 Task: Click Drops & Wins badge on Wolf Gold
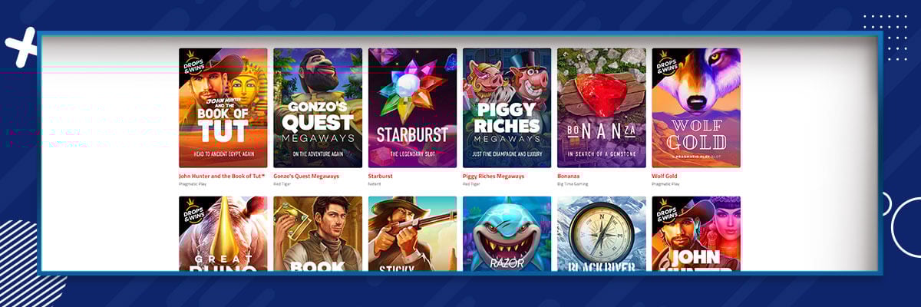[x=667, y=64]
